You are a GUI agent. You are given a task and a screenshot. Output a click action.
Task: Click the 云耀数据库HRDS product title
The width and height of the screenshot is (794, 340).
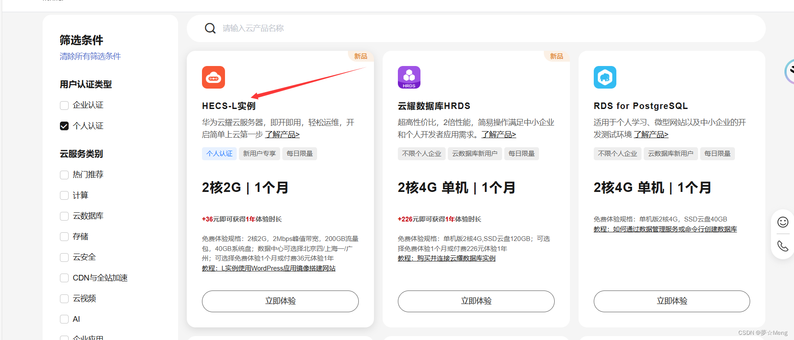(434, 106)
